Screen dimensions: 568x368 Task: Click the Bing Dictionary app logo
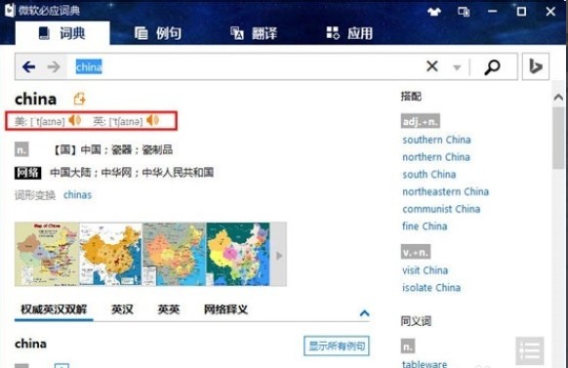[10, 10]
